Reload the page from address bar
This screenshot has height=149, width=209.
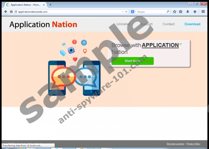click(x=126, y=12)
